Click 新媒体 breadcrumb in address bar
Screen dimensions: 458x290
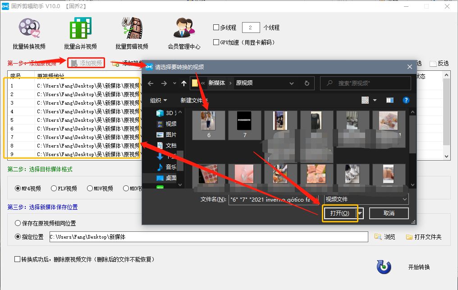[216, 83]
